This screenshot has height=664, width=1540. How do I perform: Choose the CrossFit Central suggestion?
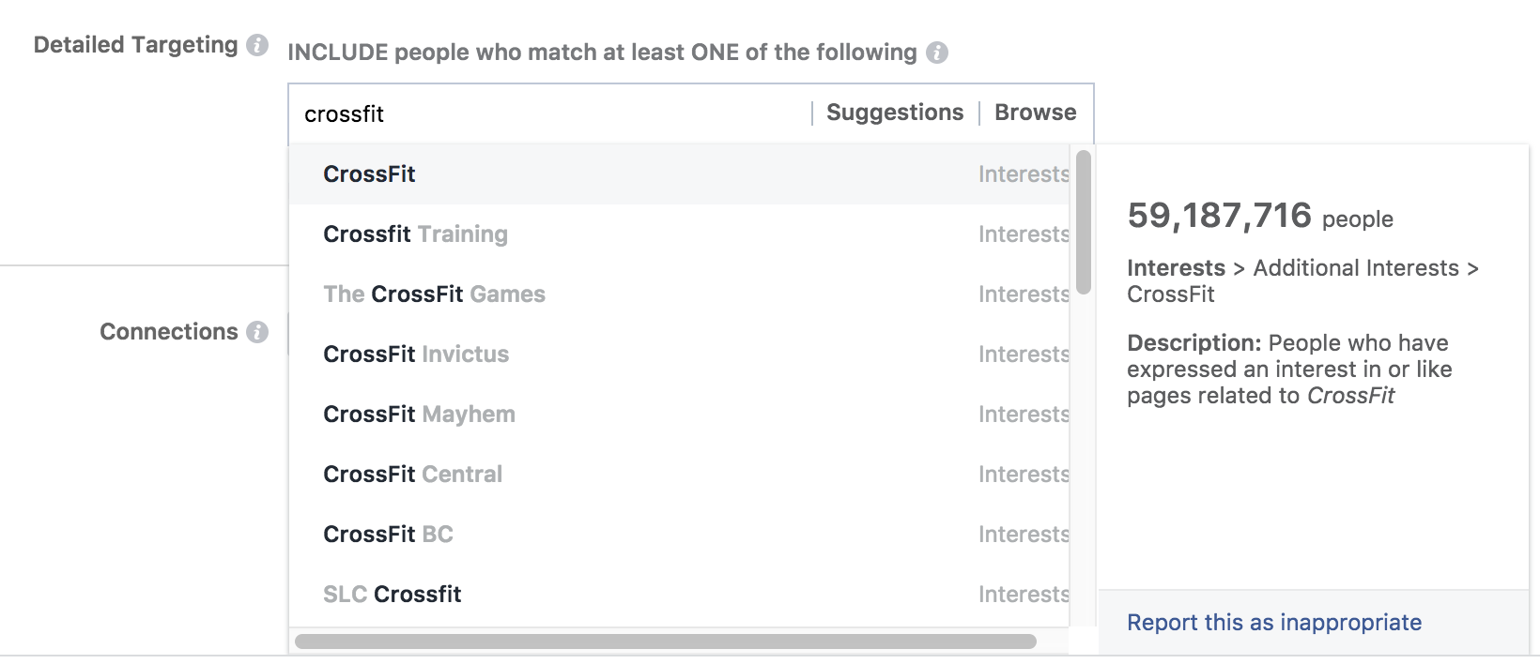click(x=412, y=474)
